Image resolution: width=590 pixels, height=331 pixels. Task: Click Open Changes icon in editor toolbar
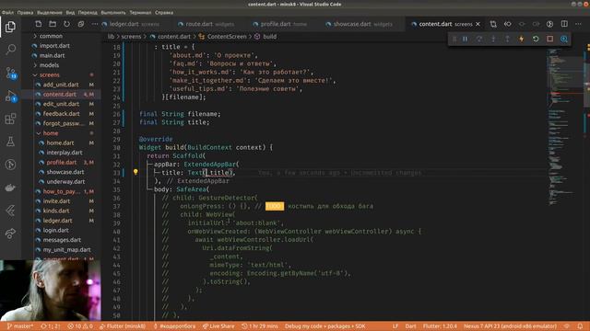tap(493, 24)
